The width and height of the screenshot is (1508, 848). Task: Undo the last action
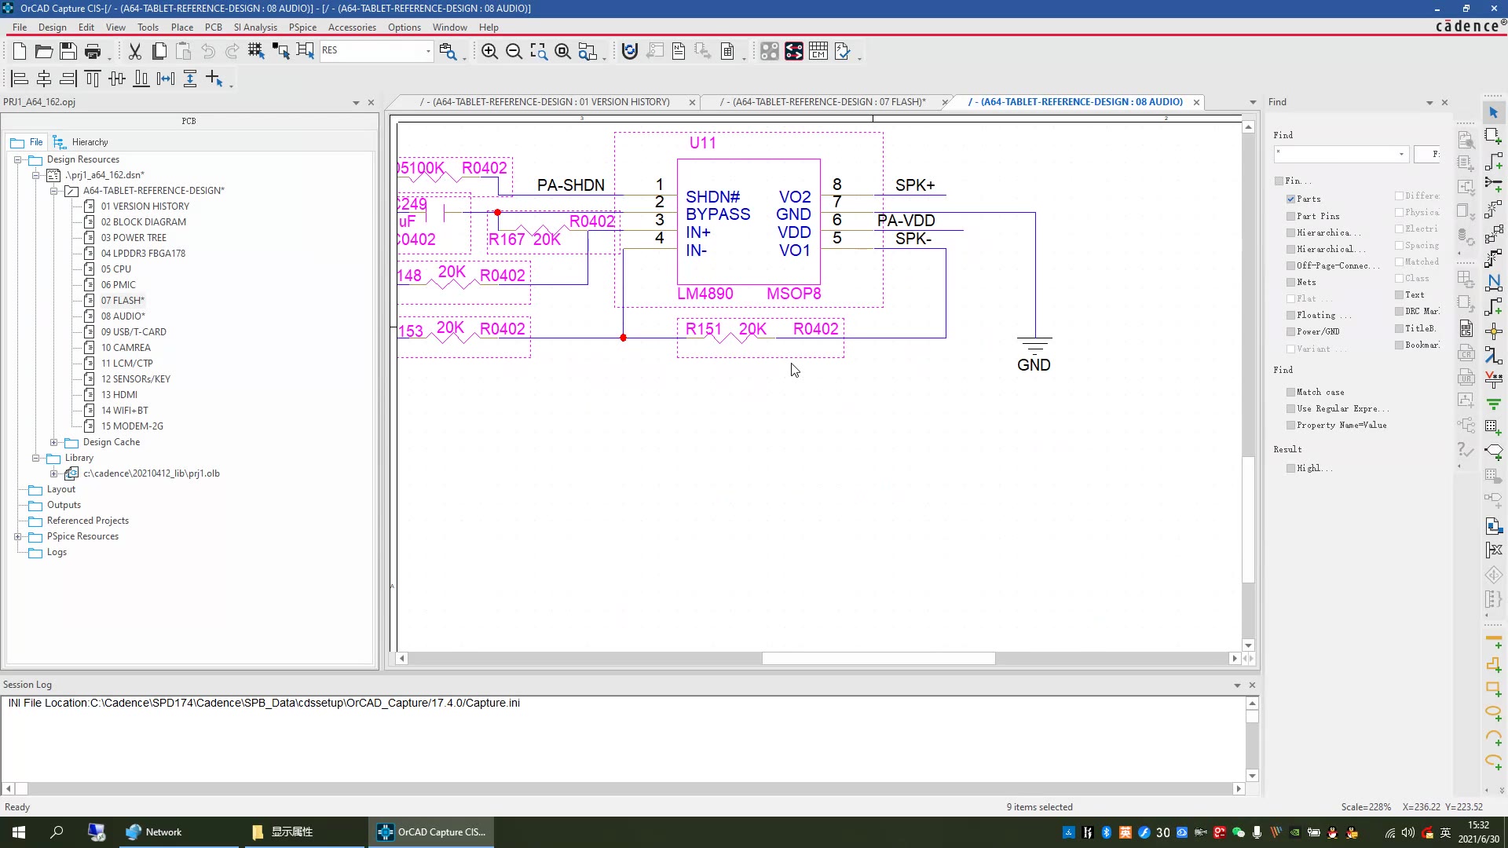point(208,52)
